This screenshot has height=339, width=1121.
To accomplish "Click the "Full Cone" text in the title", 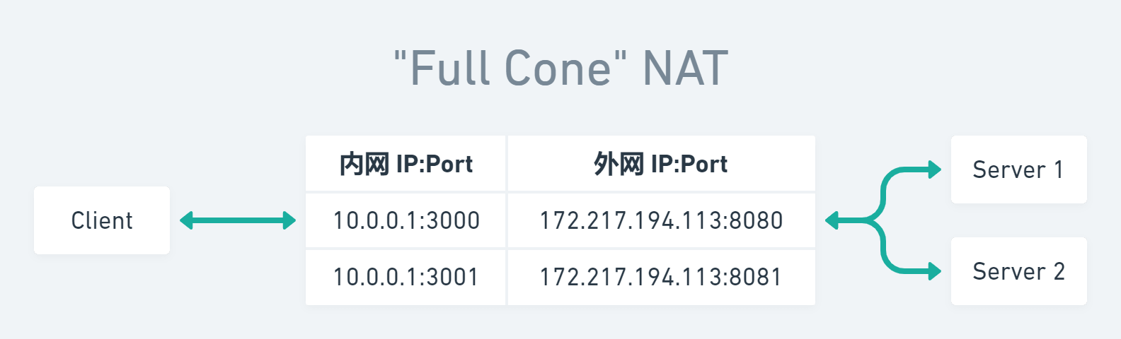I will click(x=511, y=69).
